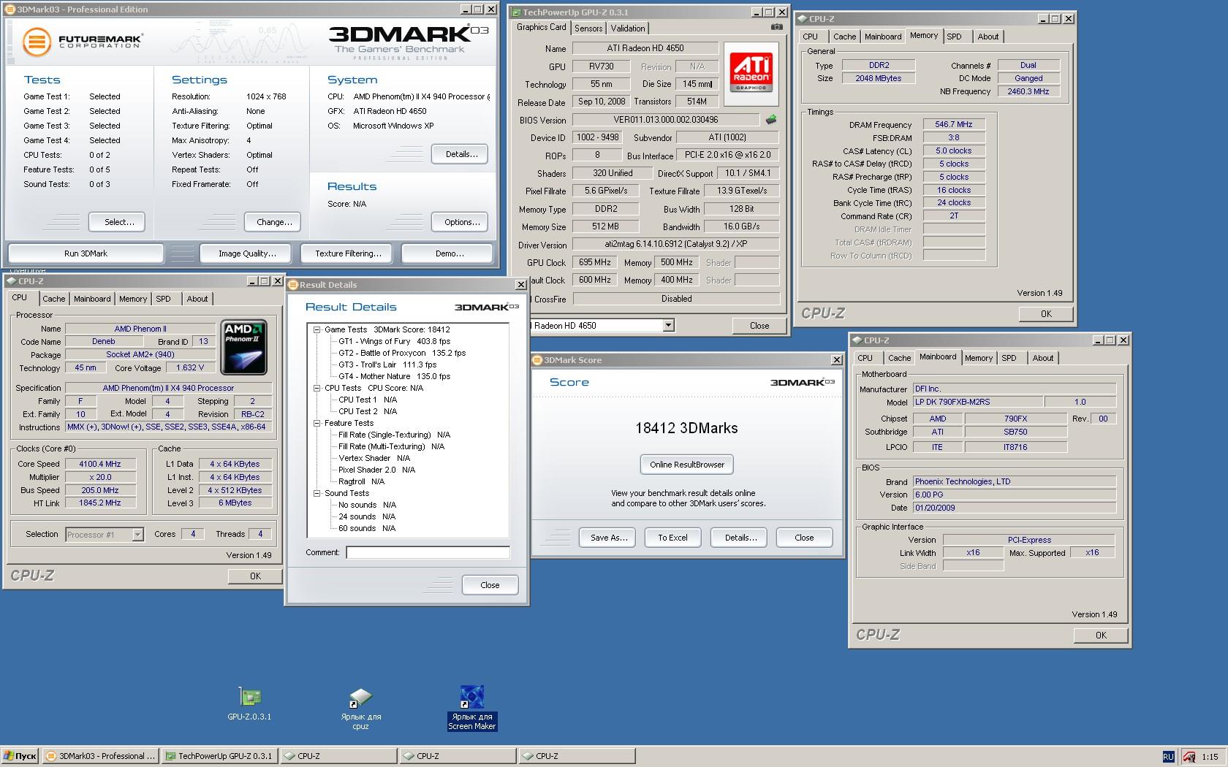Click the RU language indicator in tray
Viewport: 1228px width, 767px height.
(x=1168, y=757)
